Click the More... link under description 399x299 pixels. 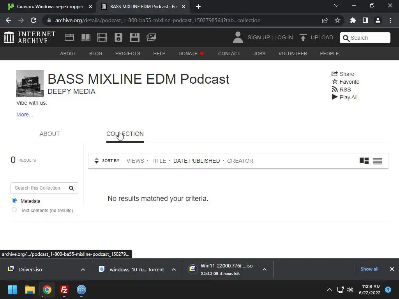[25, 115]
